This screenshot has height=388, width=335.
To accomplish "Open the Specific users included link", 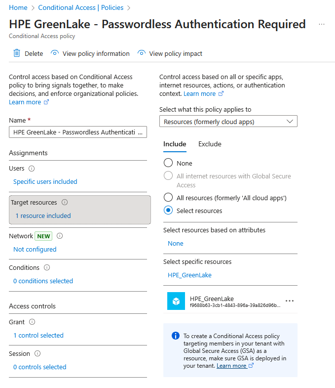I will click(45, 181).
